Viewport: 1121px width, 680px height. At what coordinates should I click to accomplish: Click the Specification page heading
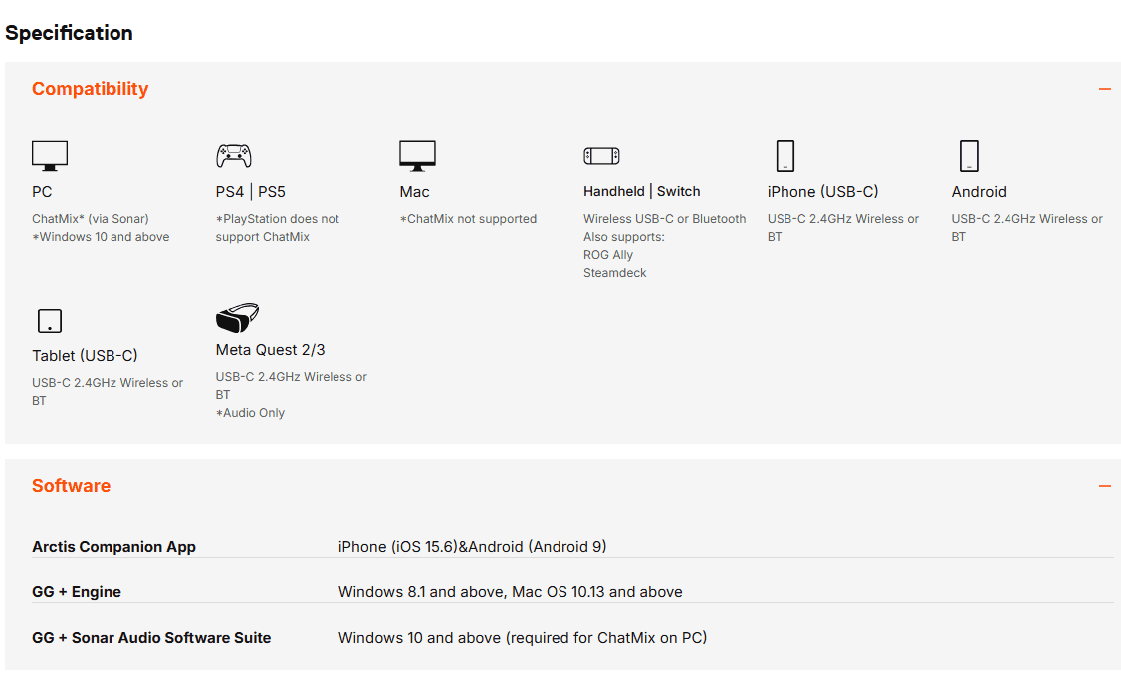[x=69, y=33]
